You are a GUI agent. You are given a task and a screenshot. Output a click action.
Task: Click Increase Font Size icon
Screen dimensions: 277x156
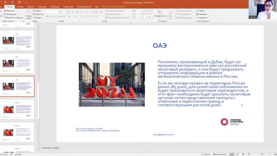(x=69, y=12)
